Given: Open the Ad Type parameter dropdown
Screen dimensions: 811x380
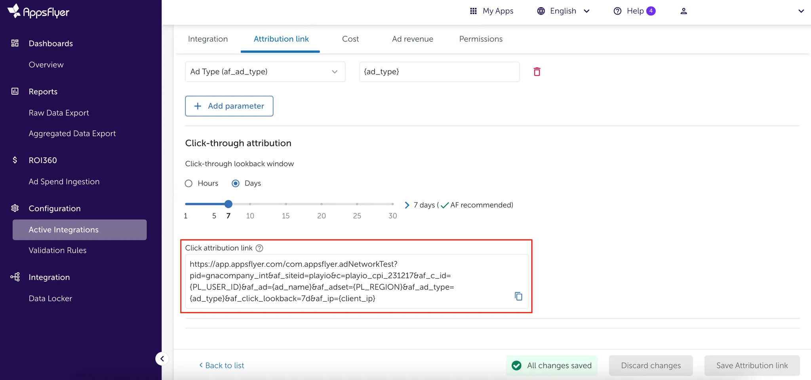Looking at the screenshot, I should pyautogui.click(x=265, y=72).
